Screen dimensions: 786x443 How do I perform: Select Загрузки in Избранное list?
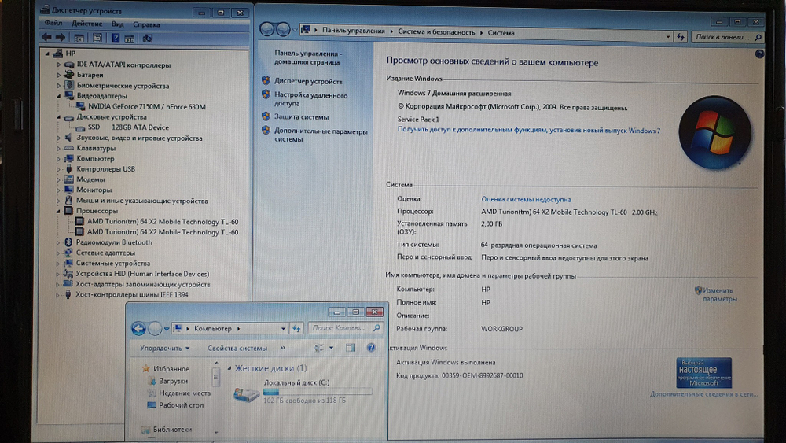(x=174, y=381)
